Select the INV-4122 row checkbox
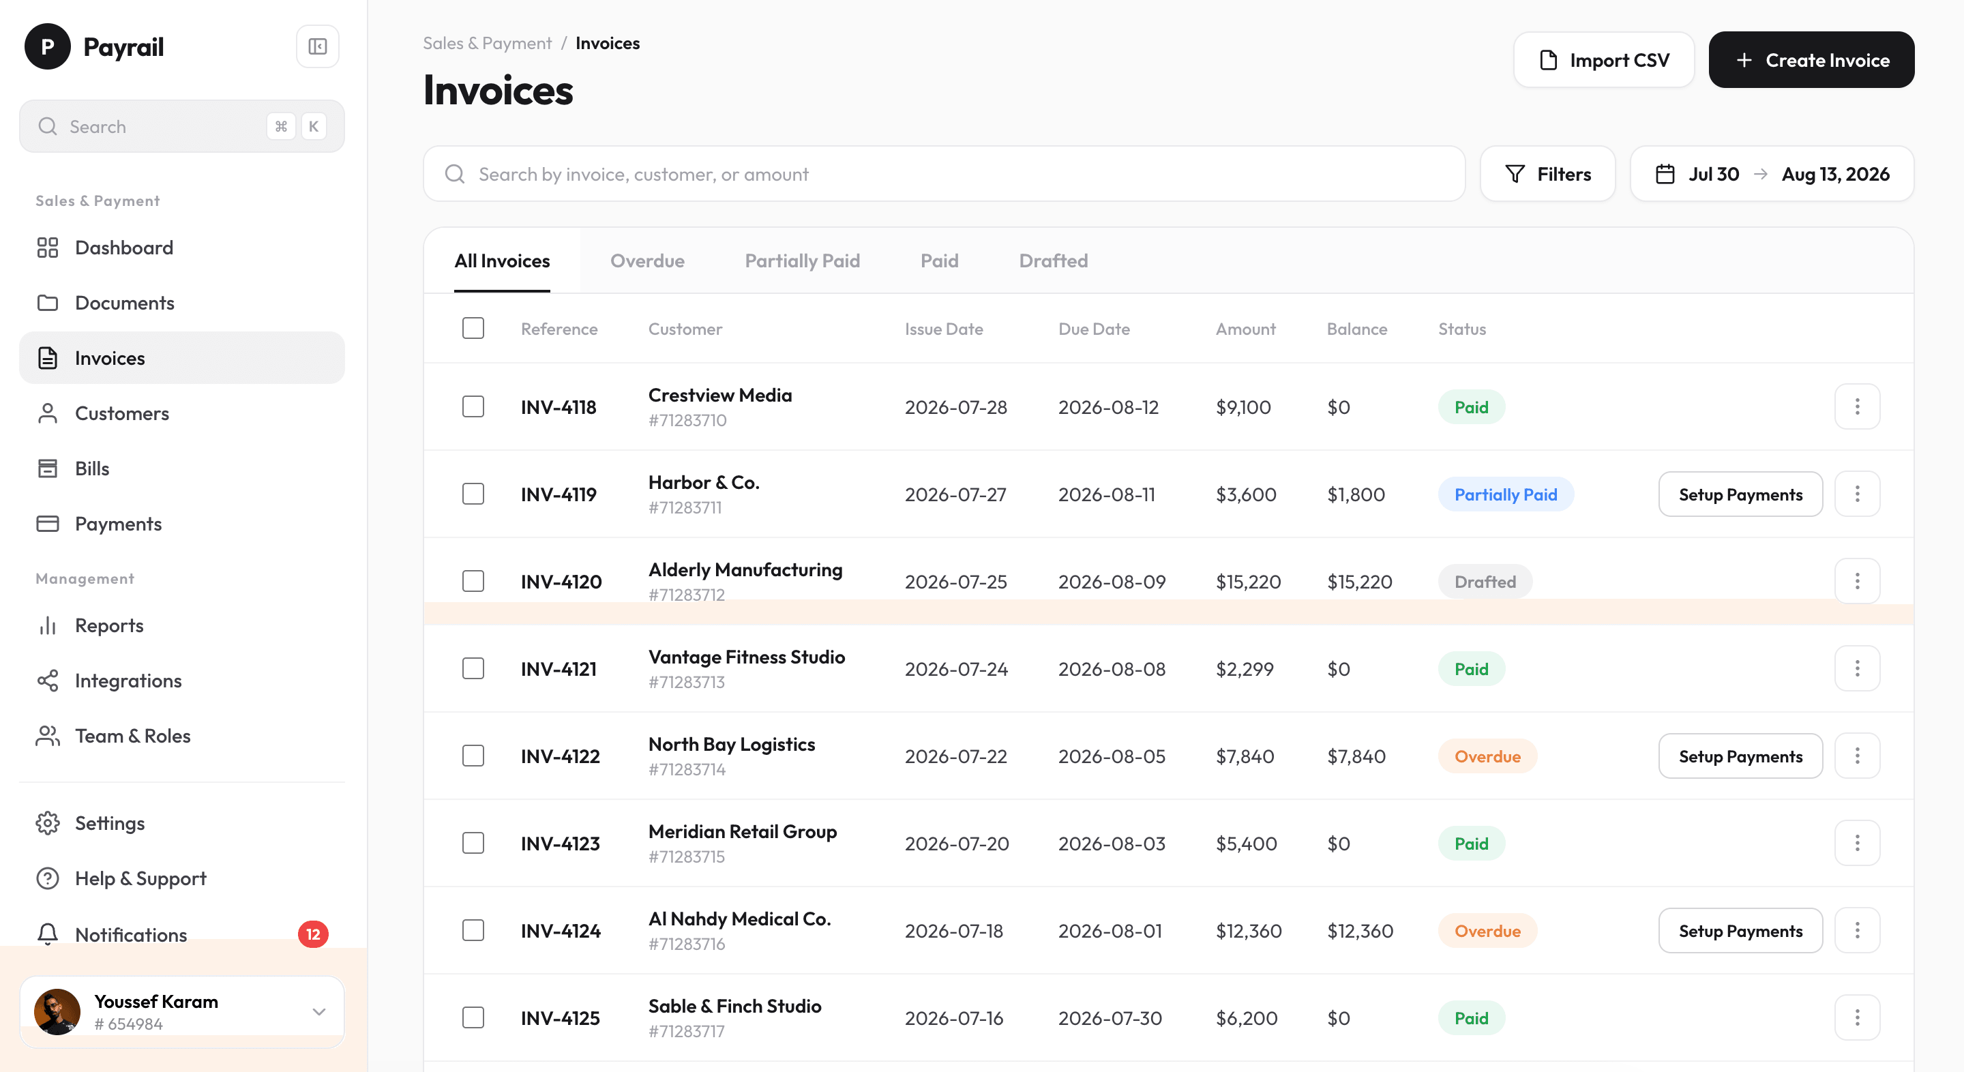This screenshot has height=1072, width=1964. click(473, 756)
